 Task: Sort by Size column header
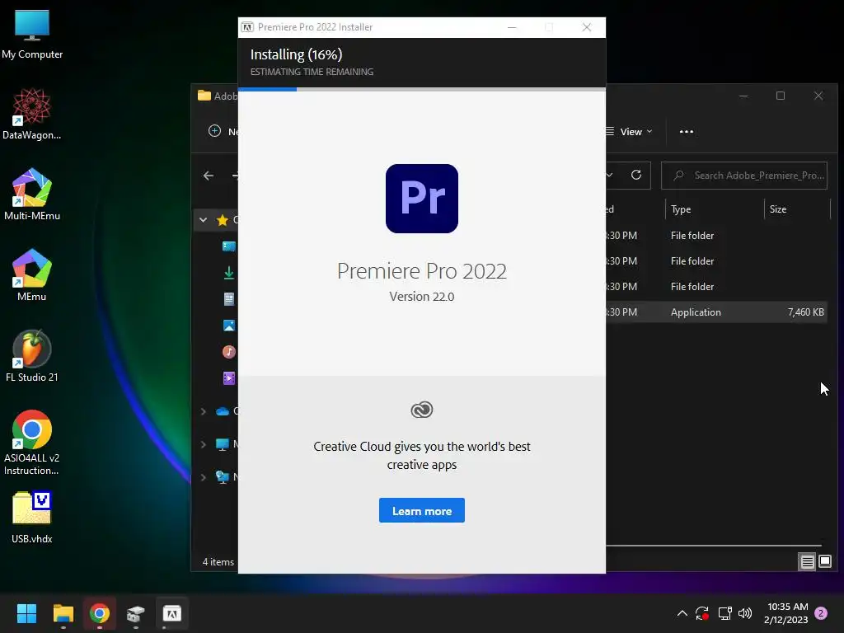click(796, 209)
